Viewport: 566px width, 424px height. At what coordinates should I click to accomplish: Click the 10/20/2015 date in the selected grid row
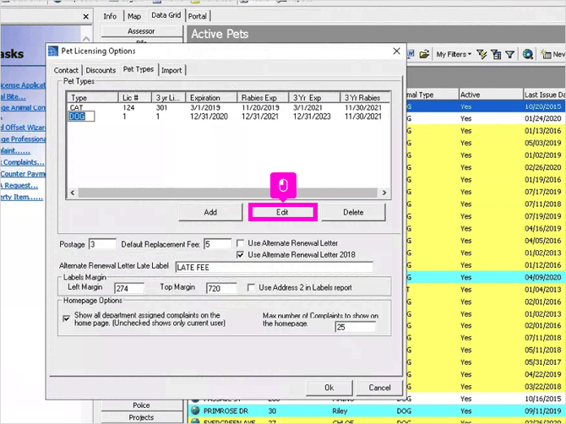pos(543,106)
